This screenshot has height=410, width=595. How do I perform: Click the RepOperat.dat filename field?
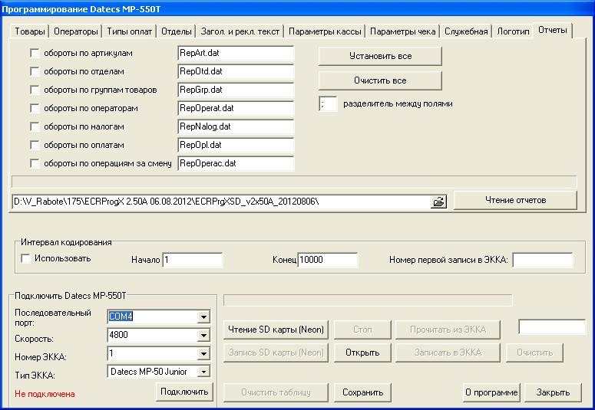click(x=236, y=108)
